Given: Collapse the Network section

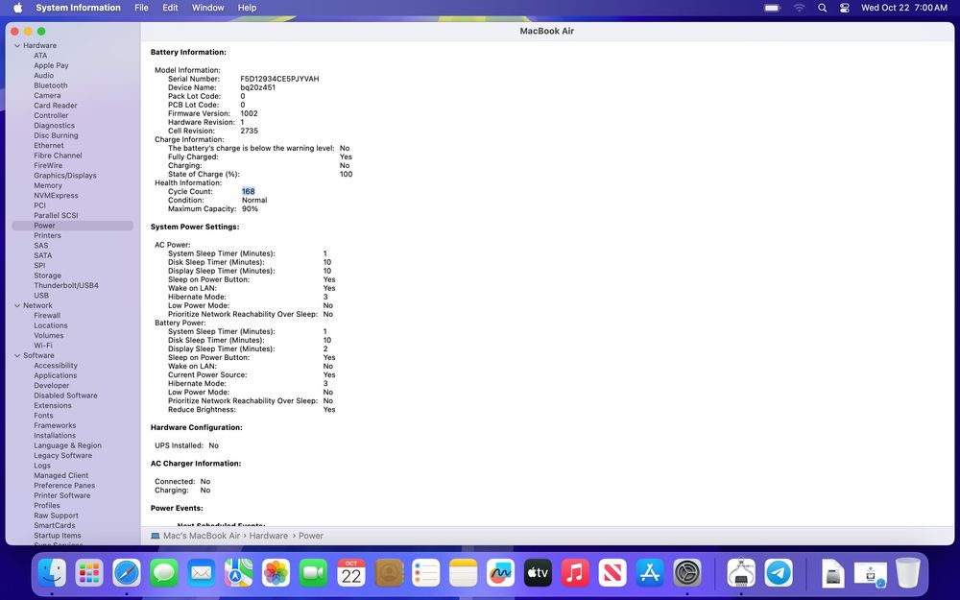Looking at the screenshot, I should click(17, 305).
